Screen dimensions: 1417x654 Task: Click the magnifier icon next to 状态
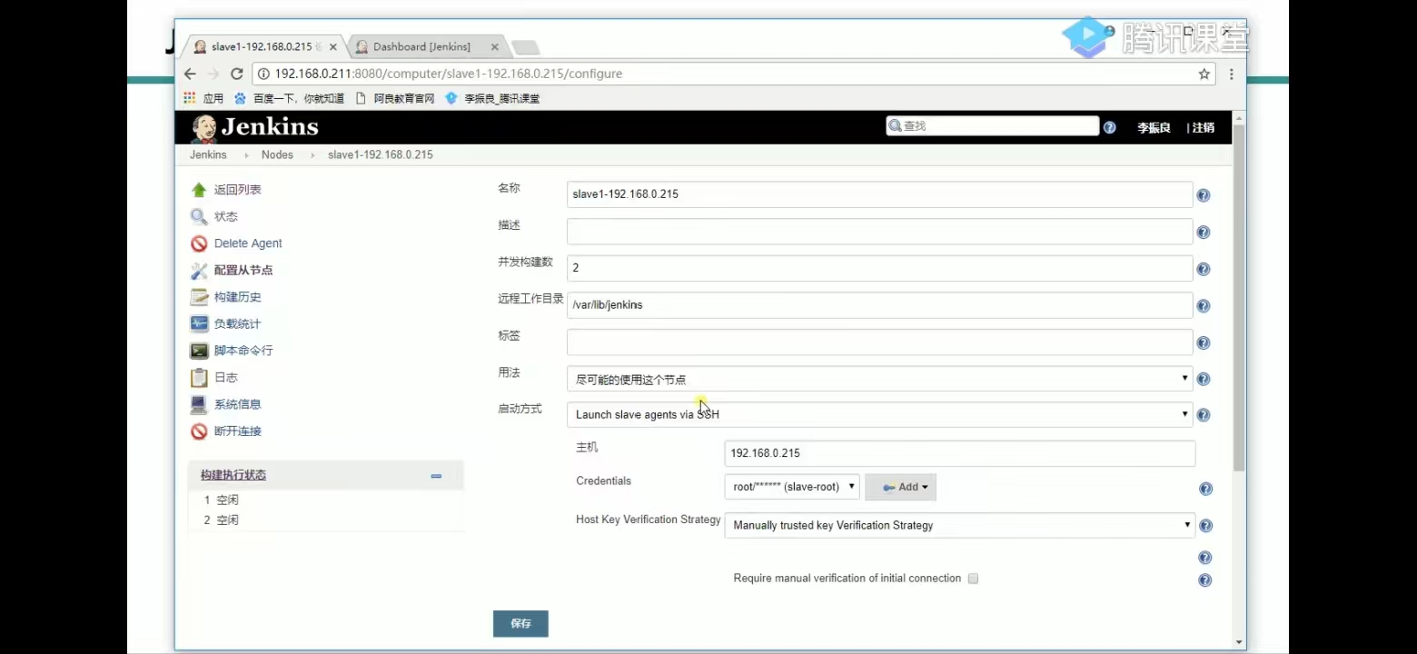[x=199, y=216]
